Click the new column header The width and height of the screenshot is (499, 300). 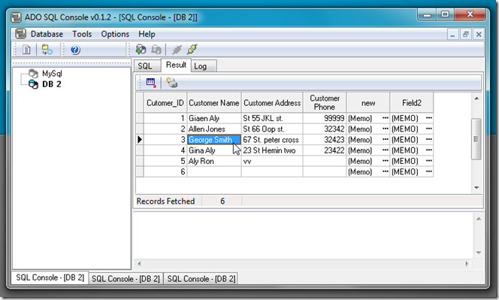(368, 103)
